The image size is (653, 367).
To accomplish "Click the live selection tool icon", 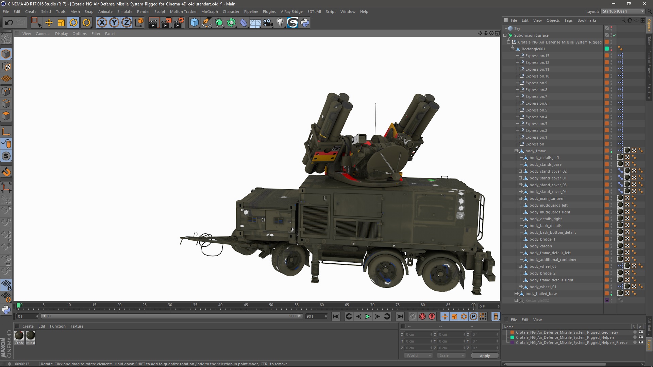I will pyautogui.click(x=36, y=23).
